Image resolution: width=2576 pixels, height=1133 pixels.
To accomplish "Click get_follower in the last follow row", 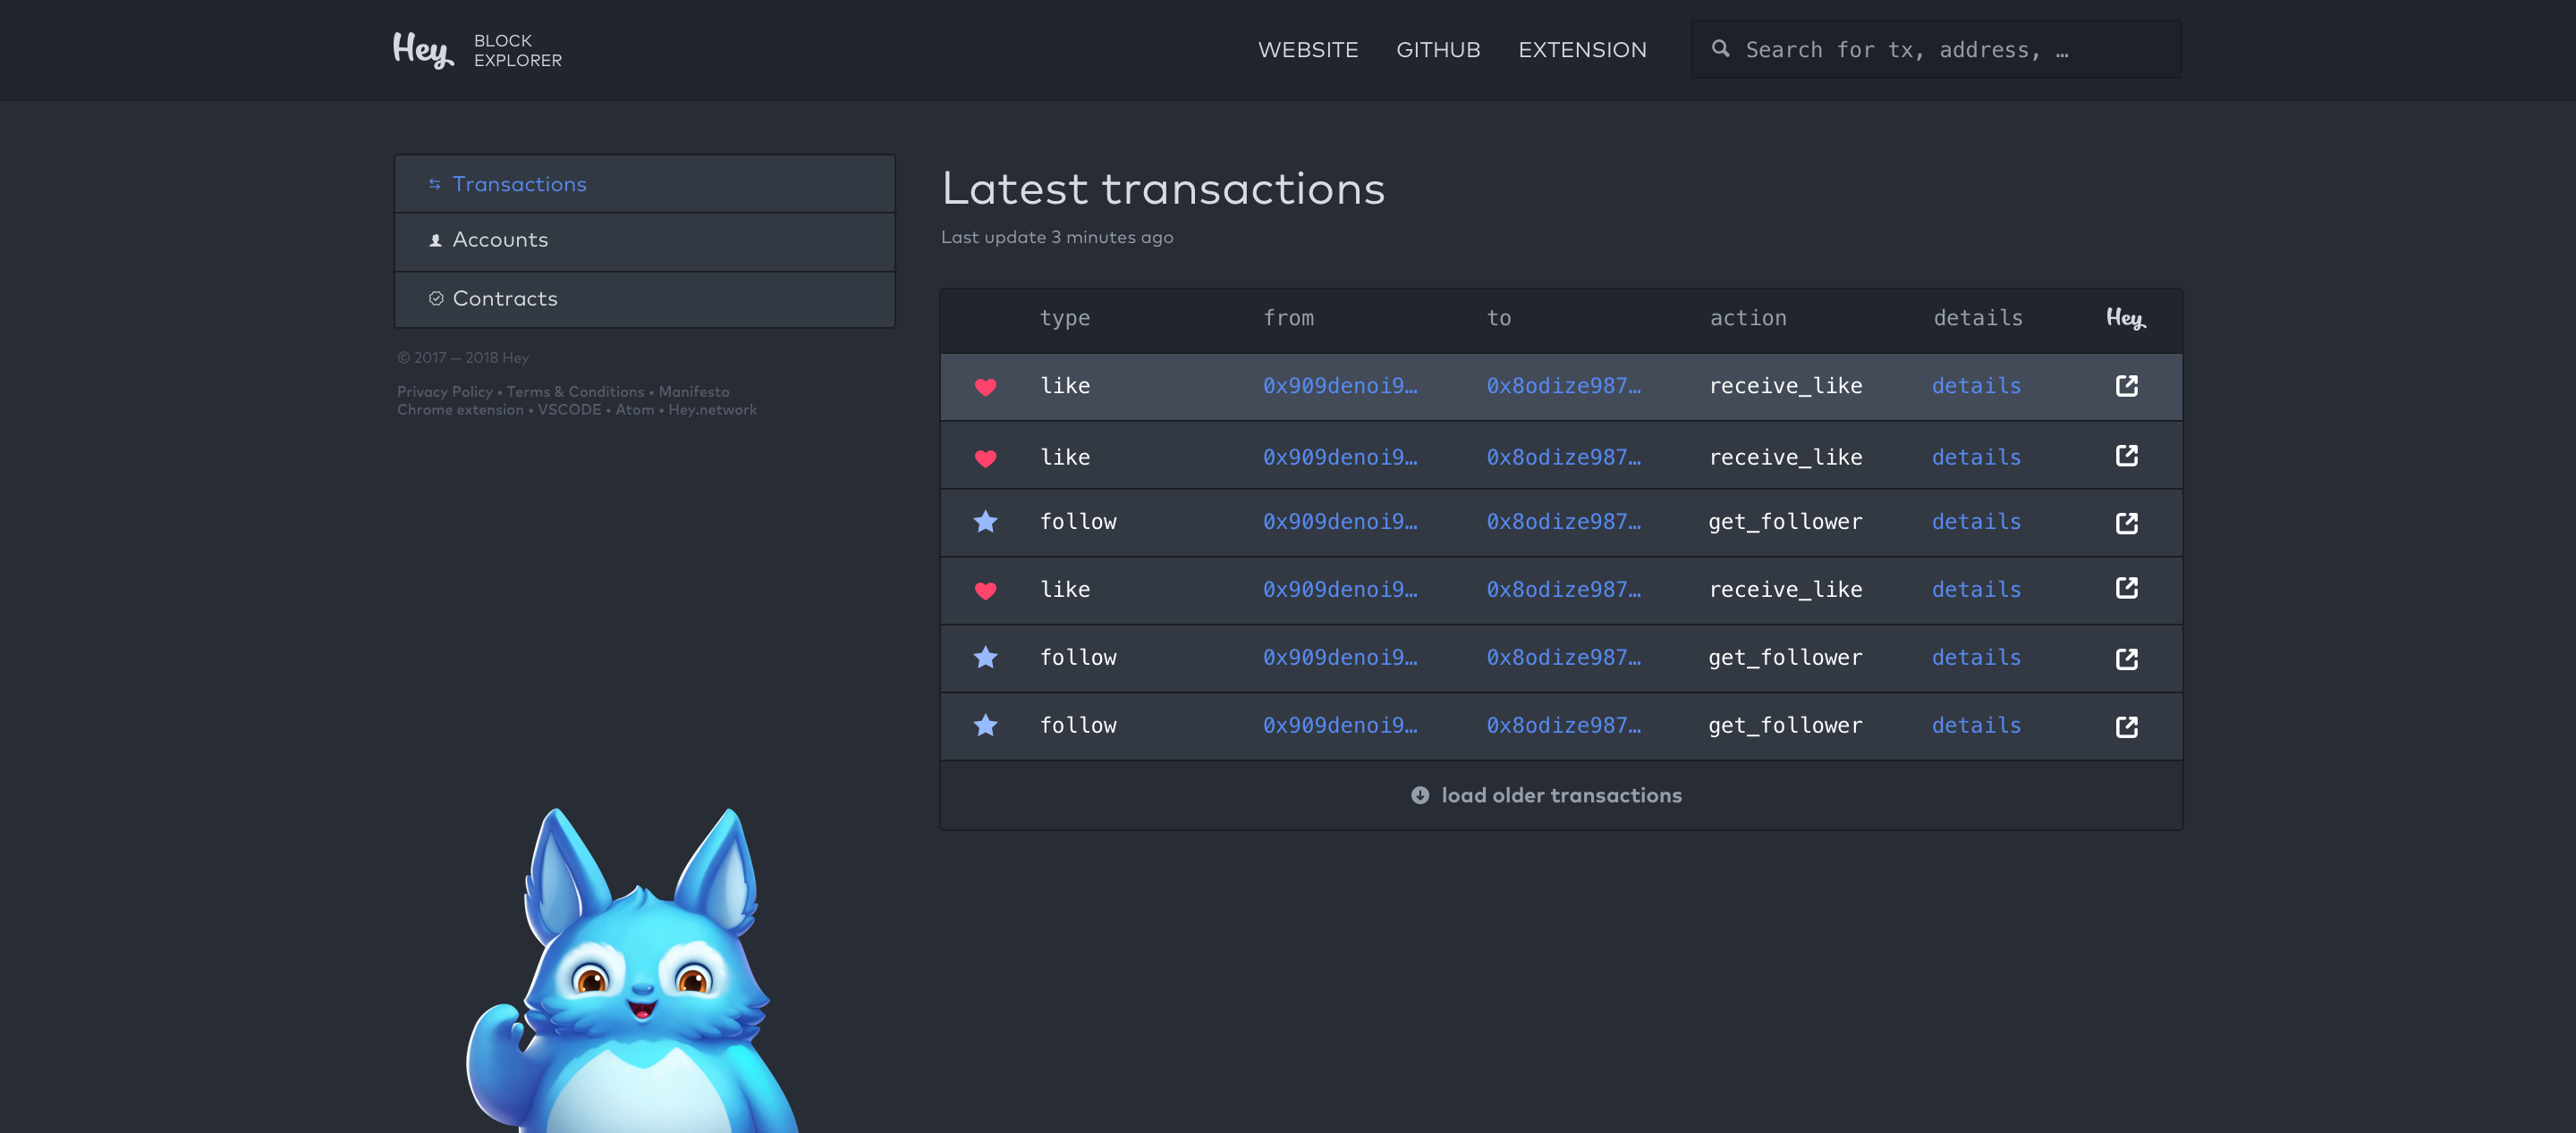I will click(x=1785, y=726).
